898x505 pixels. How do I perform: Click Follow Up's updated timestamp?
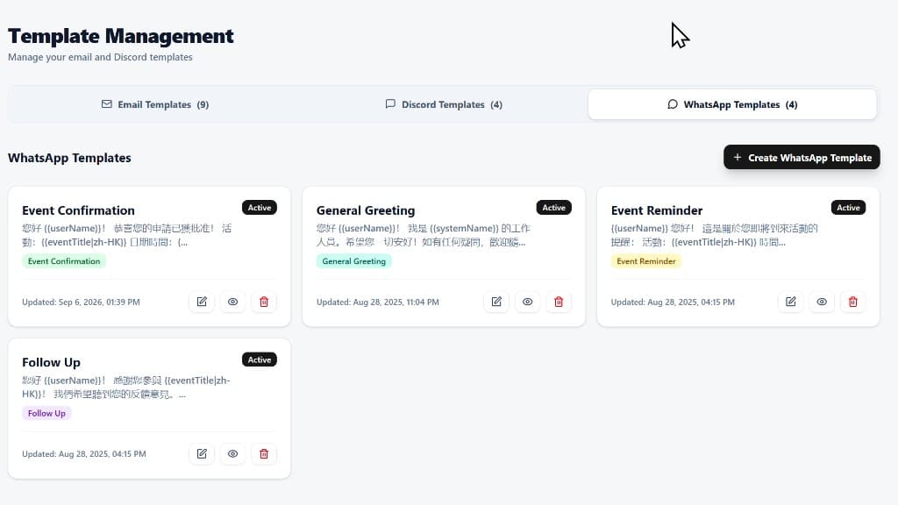(x=84, y=453)
